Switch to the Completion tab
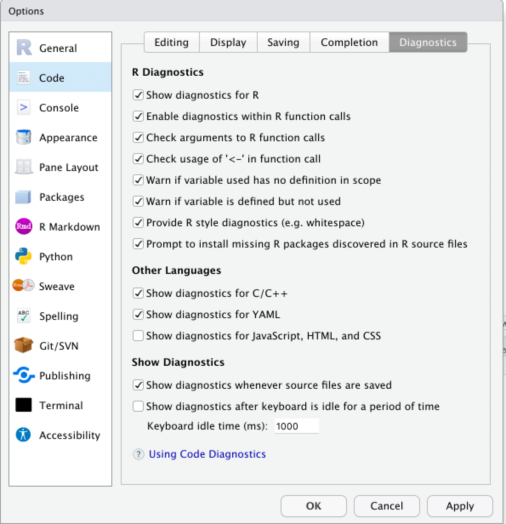Viewport: 506px width, 524px height. point(349,43)
